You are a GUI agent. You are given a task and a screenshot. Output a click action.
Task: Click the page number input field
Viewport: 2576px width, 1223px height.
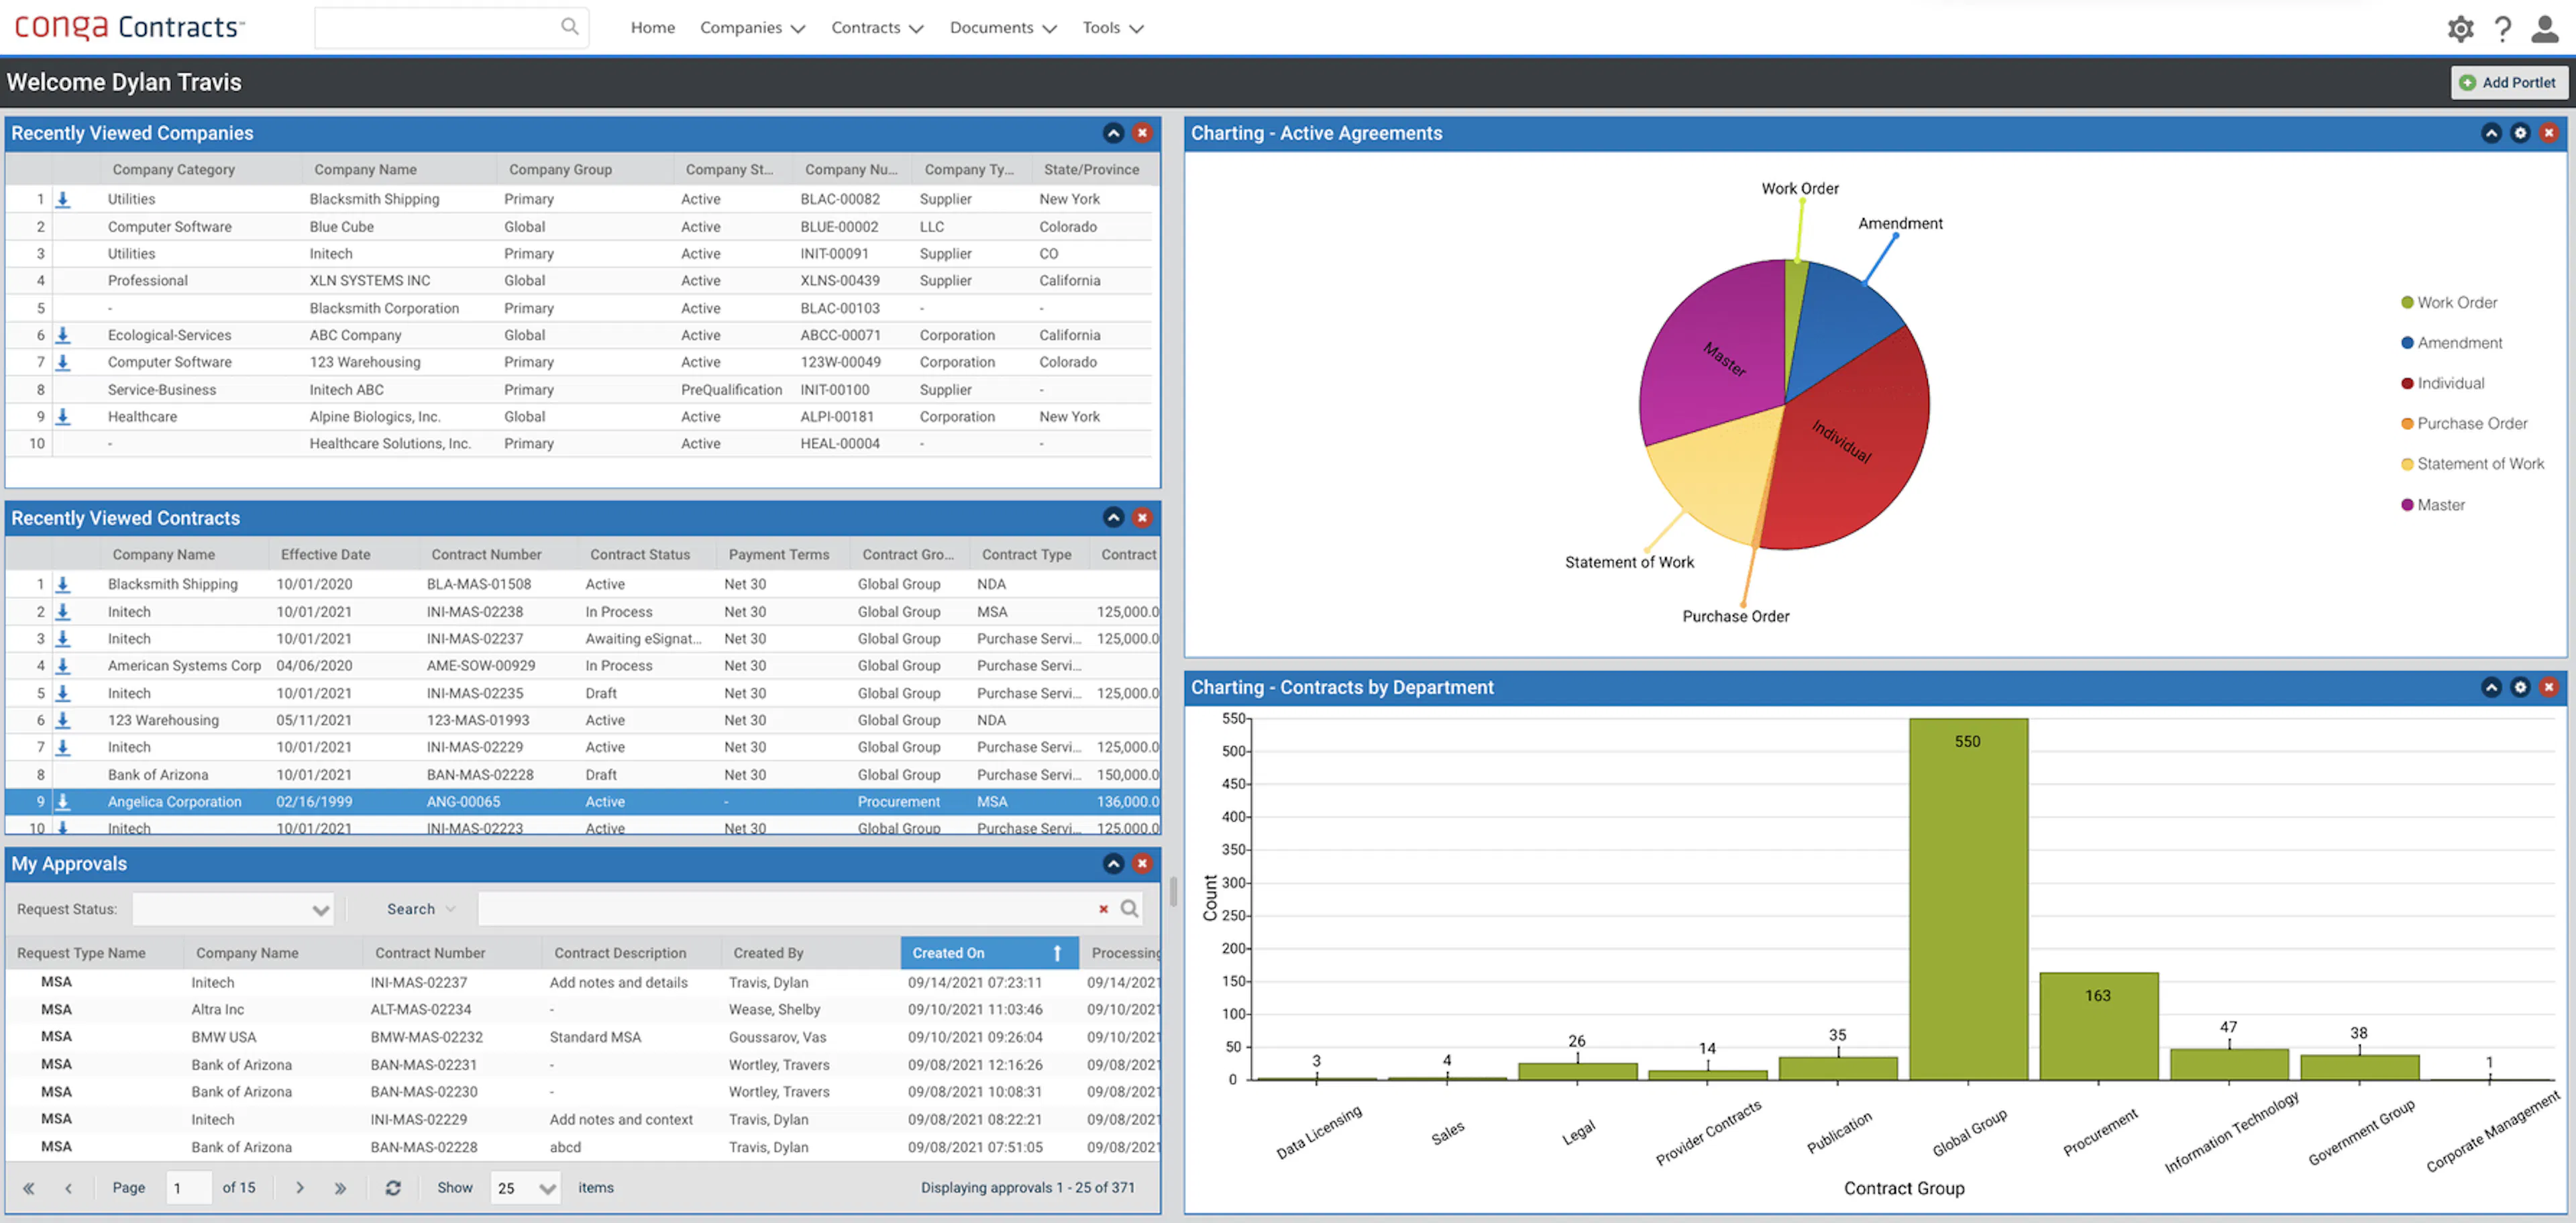pyautogui.click(x=188, y=1187)
